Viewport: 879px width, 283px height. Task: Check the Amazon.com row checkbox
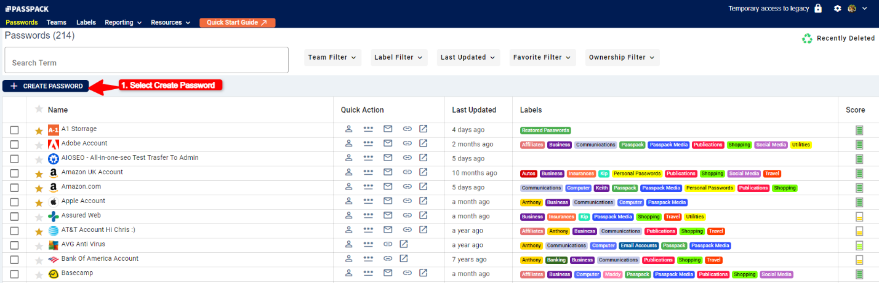coord(14,188)
